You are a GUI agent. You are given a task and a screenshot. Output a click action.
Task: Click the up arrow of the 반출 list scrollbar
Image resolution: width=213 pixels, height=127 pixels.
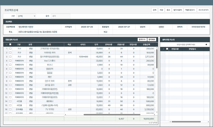coord(157,48)
